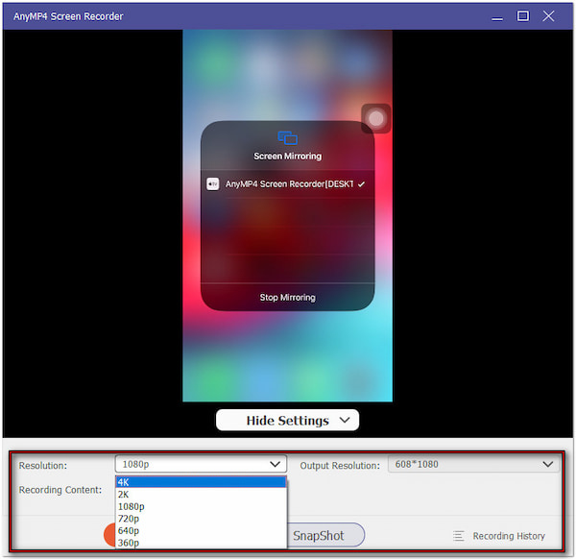
Task: Expand the Output Resolution dropdown
Action: coord(473,464)
